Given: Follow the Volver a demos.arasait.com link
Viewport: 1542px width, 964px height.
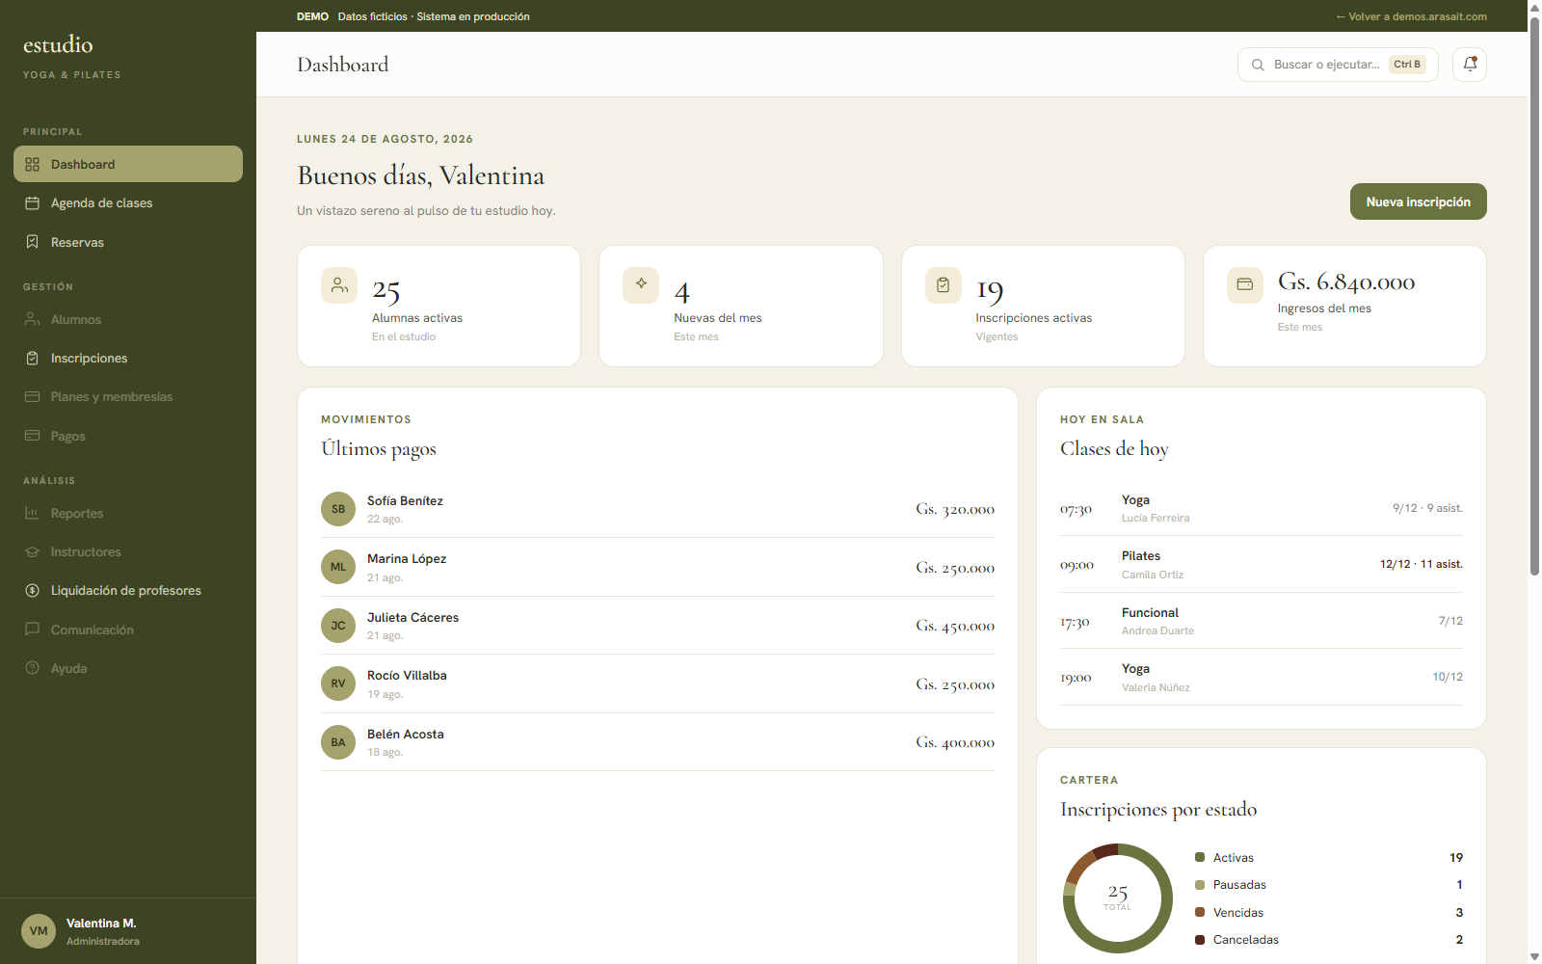Looking at the screenshot, I should coord(1411,16).
